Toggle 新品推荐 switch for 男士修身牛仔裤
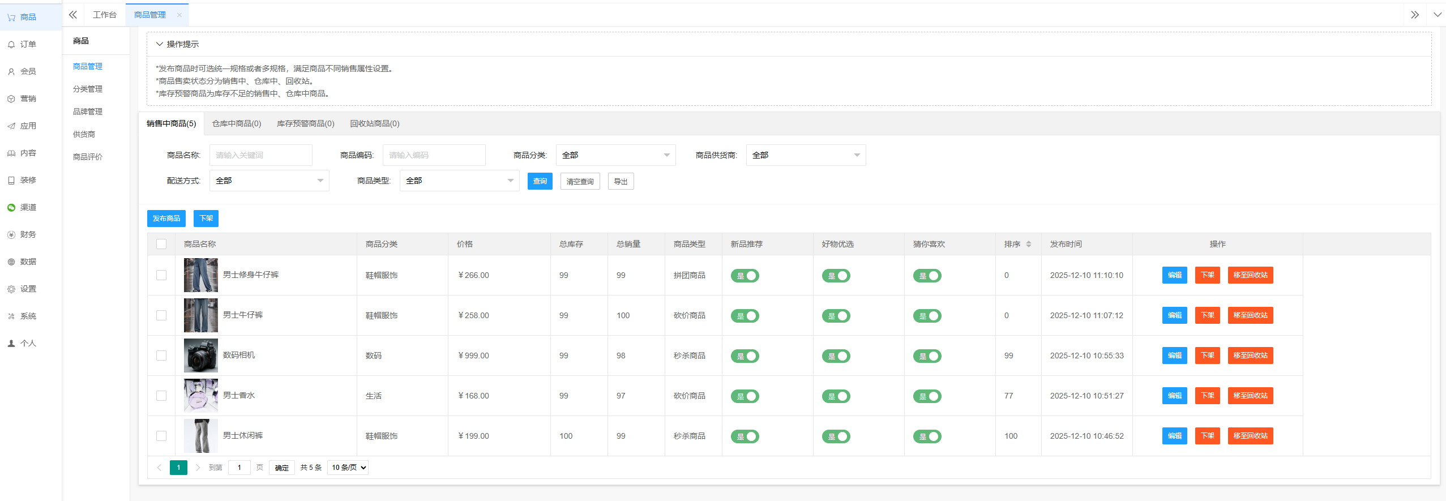 (x=745, y=276)
